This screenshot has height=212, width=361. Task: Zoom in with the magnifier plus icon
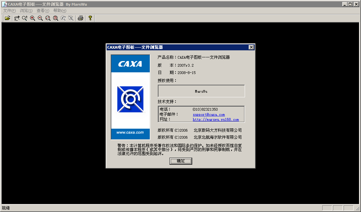(x=32, y=18)
